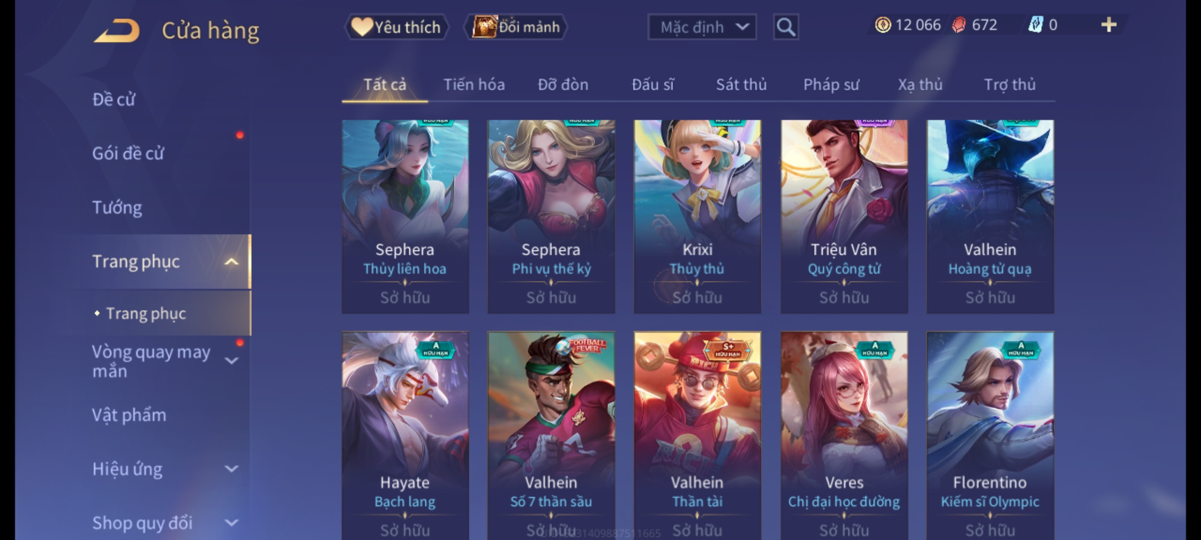Screen dimensions: 1201x540
Task: Open Tướng in the sidebar
Action: point(117,207)
